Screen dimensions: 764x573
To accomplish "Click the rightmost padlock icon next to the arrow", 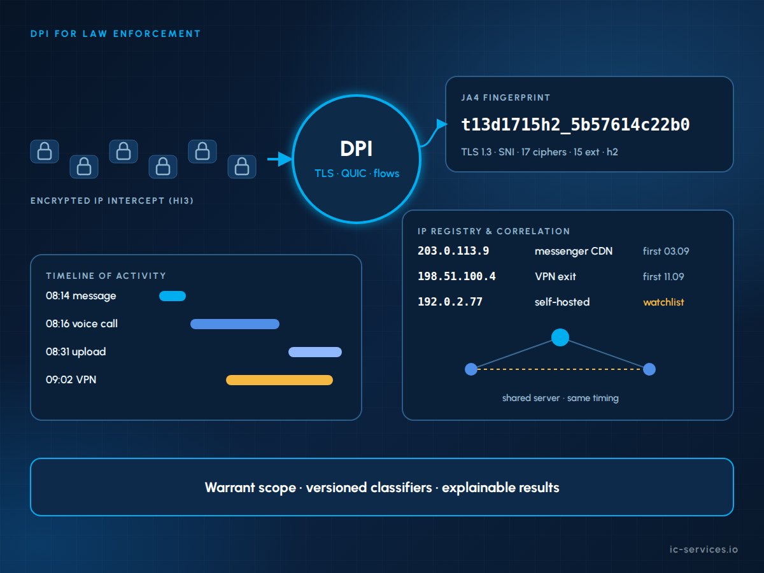I will [x=242, y=167].
